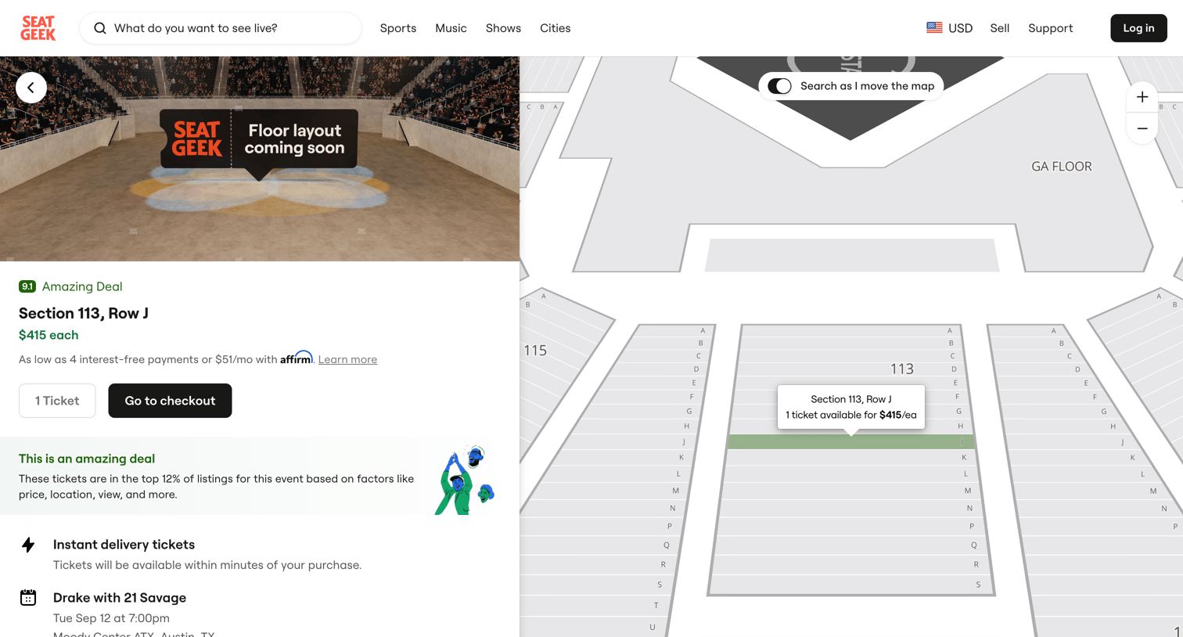
Task: Open the Music menu
Action: tap(451, 28)
